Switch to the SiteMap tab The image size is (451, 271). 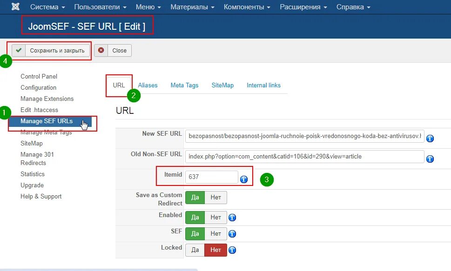point(222,86)
